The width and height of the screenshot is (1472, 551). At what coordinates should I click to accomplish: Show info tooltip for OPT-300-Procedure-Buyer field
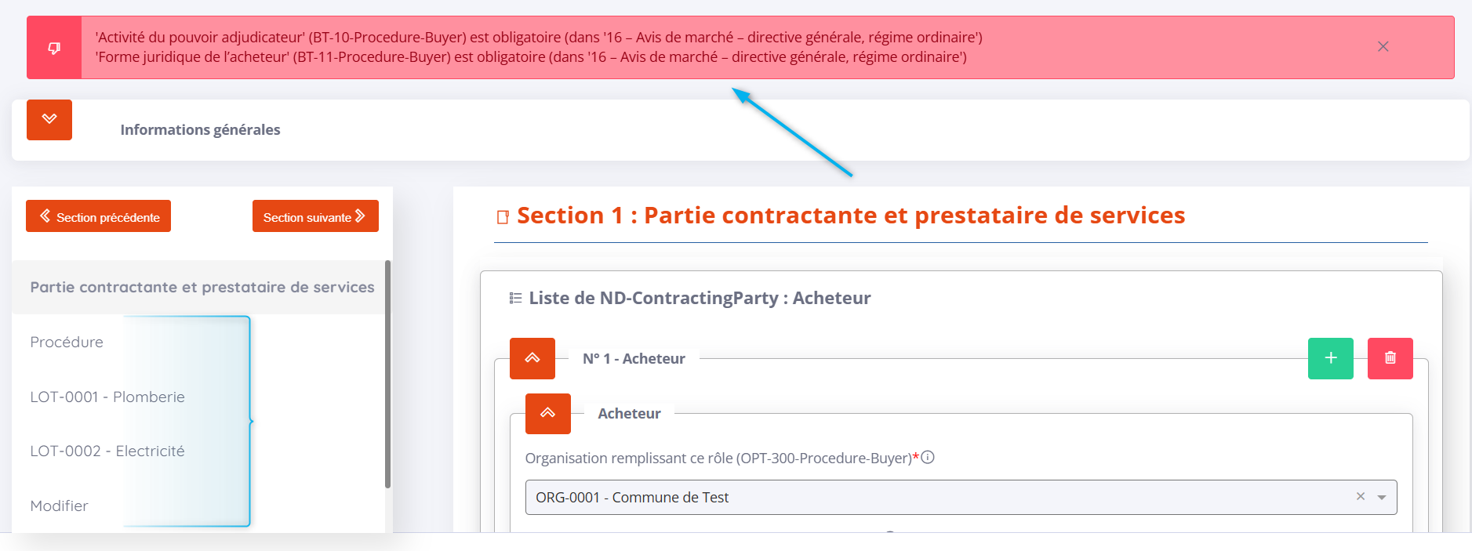pos(928,458)
